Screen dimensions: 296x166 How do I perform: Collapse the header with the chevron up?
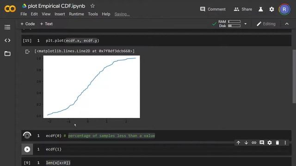coord(287,24)
